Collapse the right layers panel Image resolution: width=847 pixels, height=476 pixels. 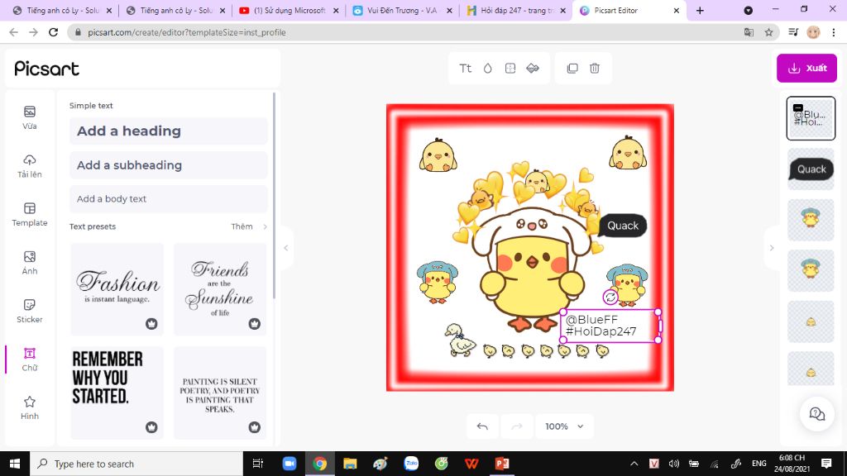[772, 248]
